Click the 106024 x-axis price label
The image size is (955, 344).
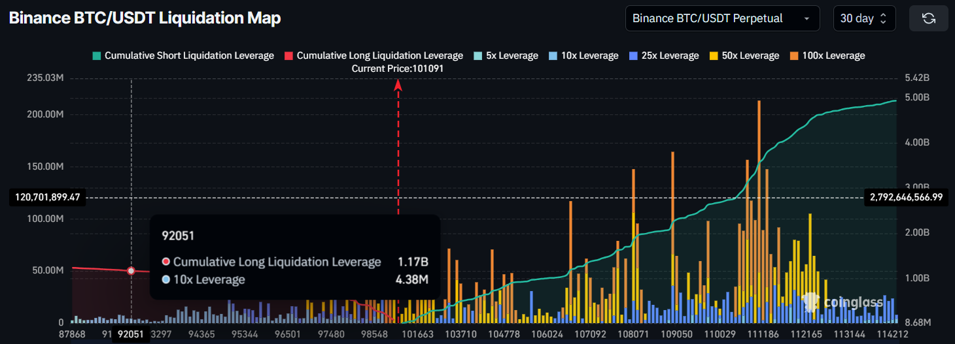tap(547, 334)
